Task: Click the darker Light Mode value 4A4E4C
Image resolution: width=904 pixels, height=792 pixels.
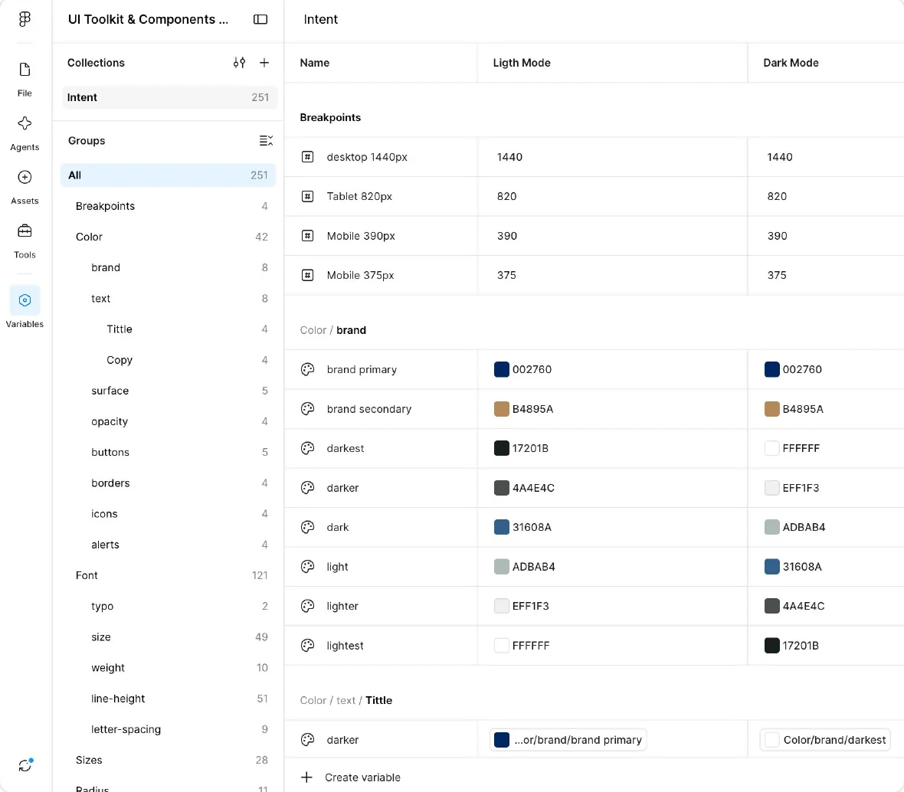Action: pos(532,488)
